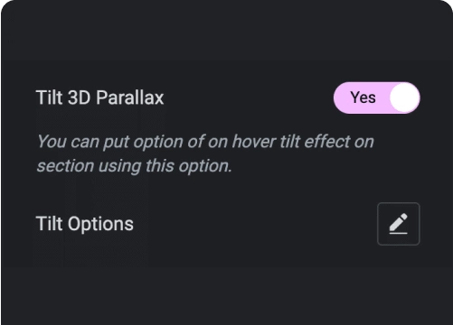The width and height of the screenshot is (453, 325).
Task: Open the Tilt Options pencil editor
Action: [398, 224]
